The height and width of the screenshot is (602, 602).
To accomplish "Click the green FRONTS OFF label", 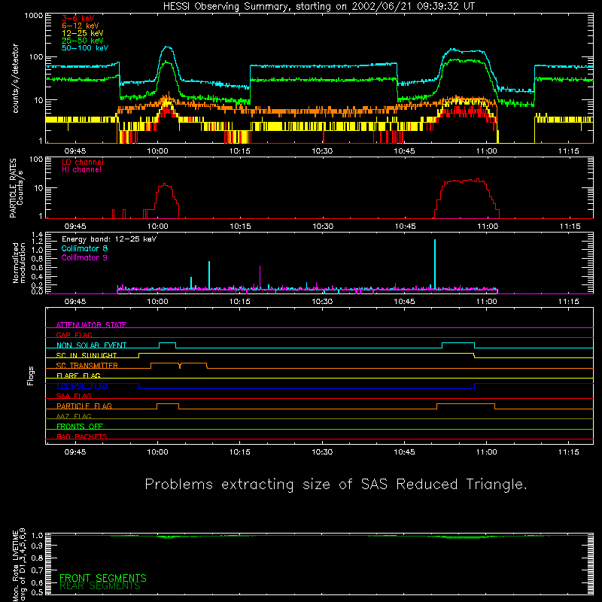I will tap(80, 426).
